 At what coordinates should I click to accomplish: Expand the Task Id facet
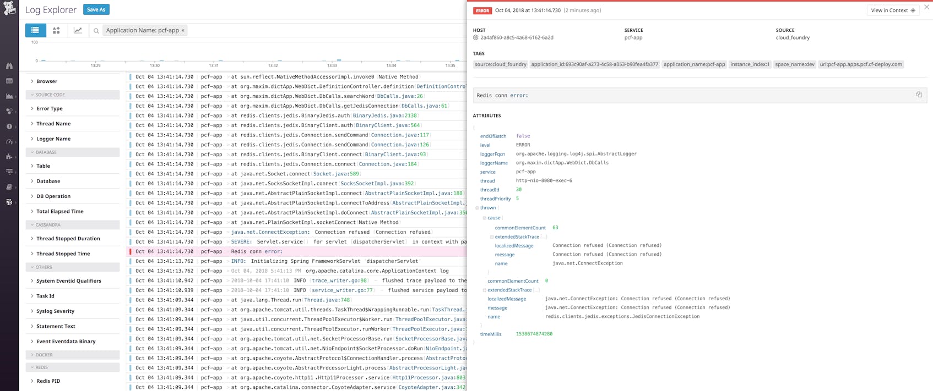point(72,296)
